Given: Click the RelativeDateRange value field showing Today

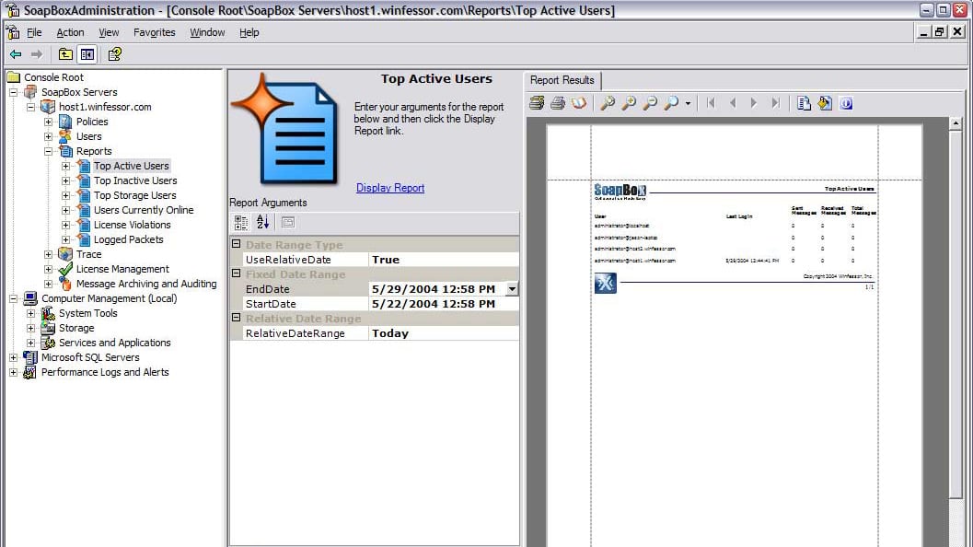Looking at the screenshot, I should [442, 333].
